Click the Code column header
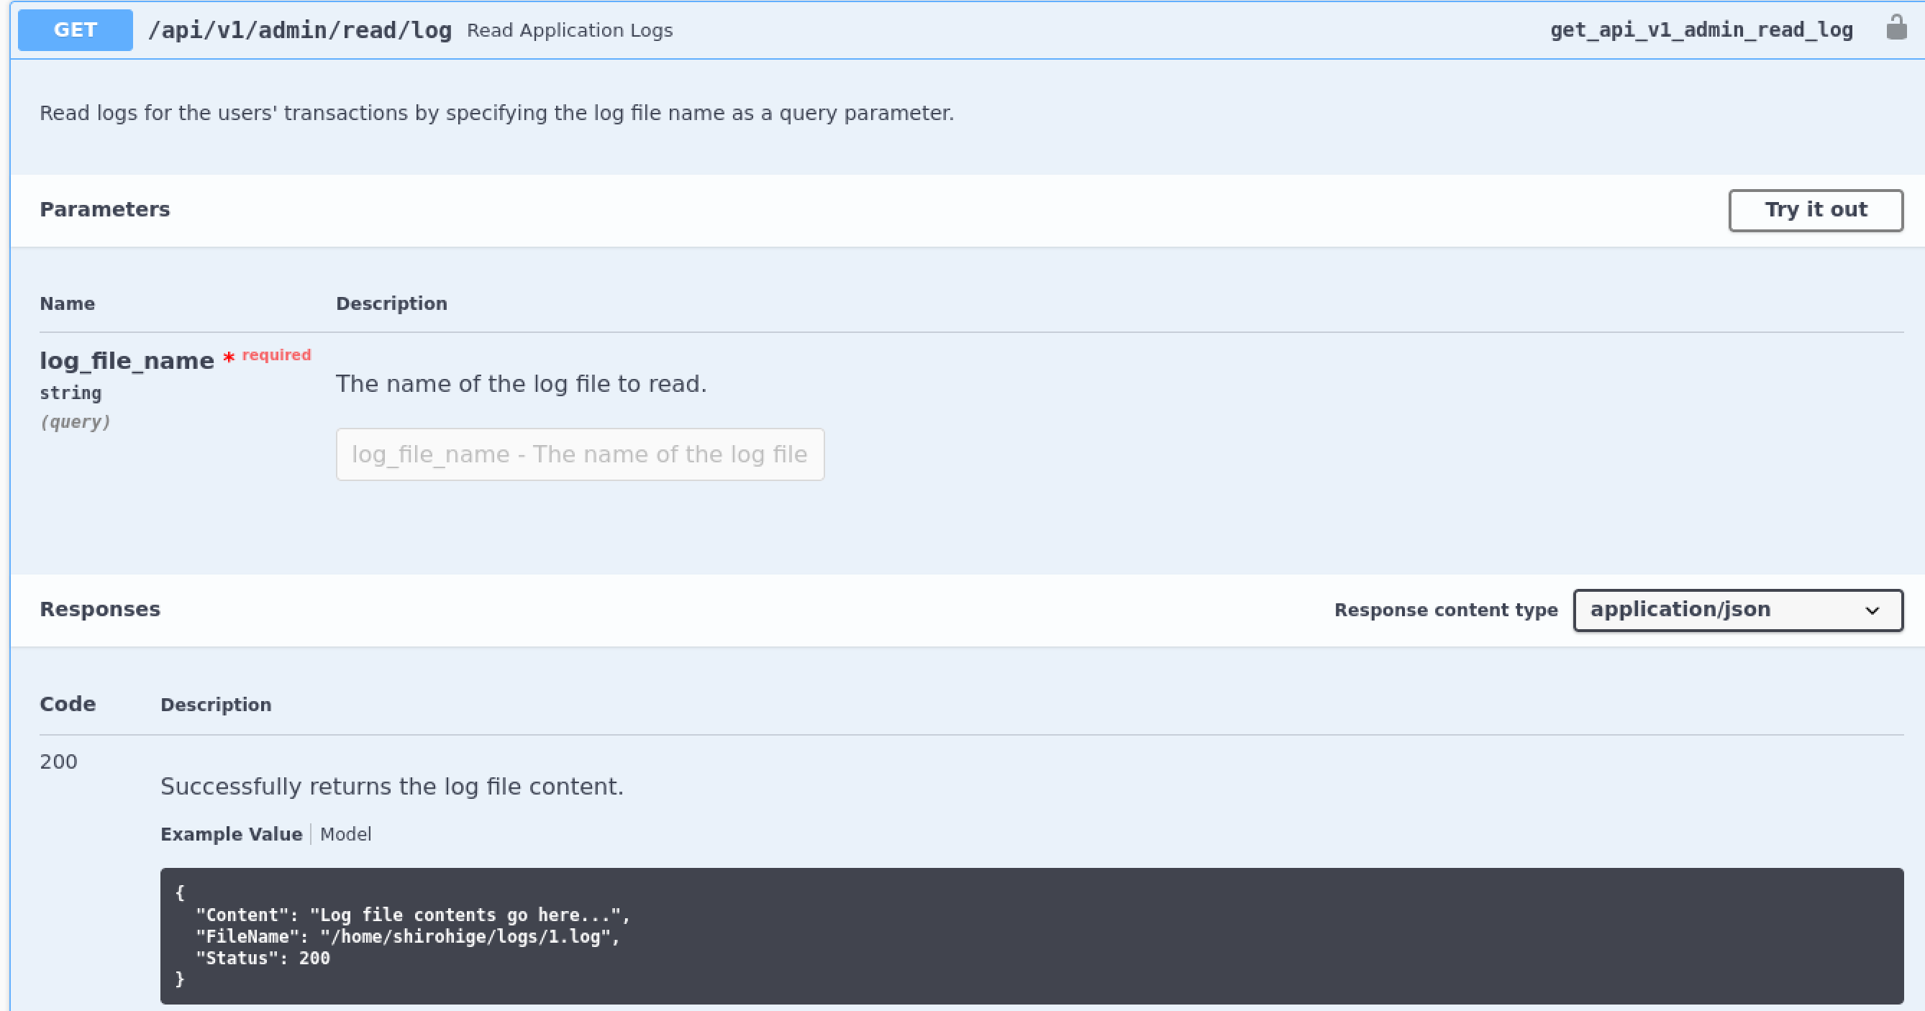Screen dimensions: 1925x1011 67,704
